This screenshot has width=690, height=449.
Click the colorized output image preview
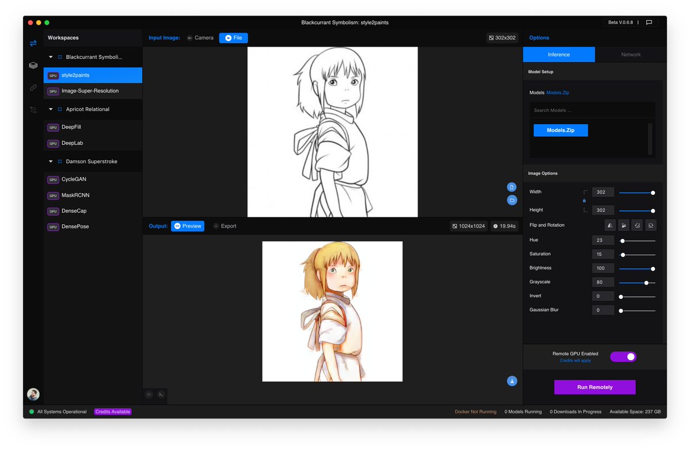(332, 311)
